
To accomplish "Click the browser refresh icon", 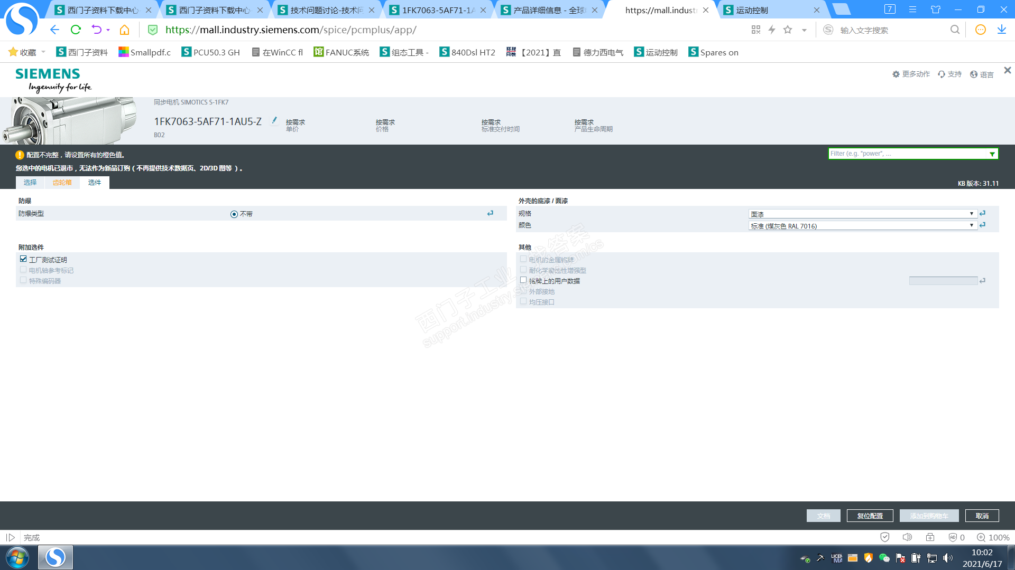I will tap(76, 30).
